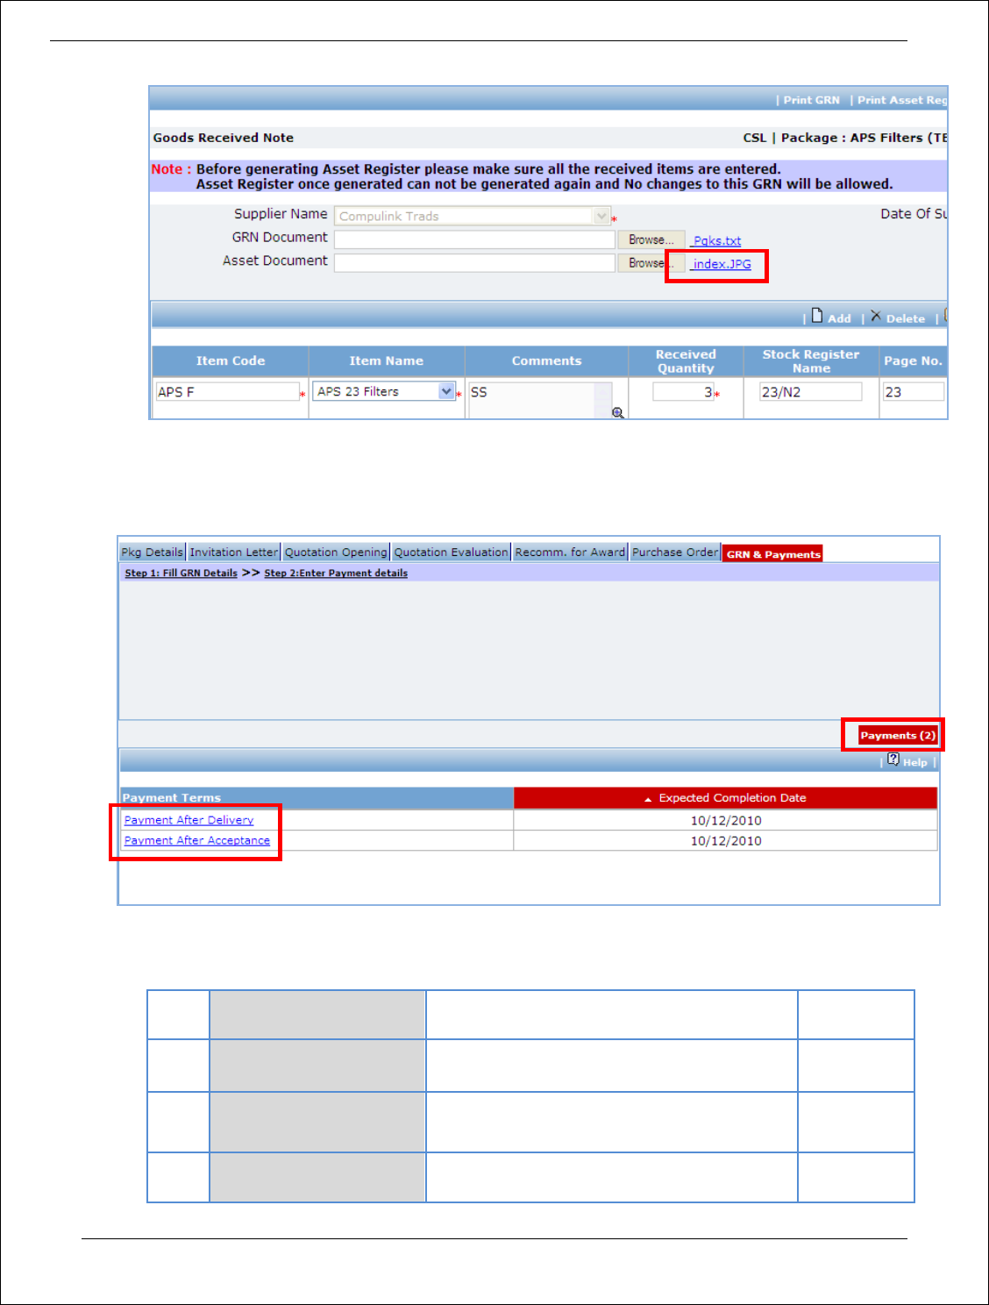Screen dimensions: 989x1305
Task: Click Stock Register Name field 23/N2
Action: point(811,392)
